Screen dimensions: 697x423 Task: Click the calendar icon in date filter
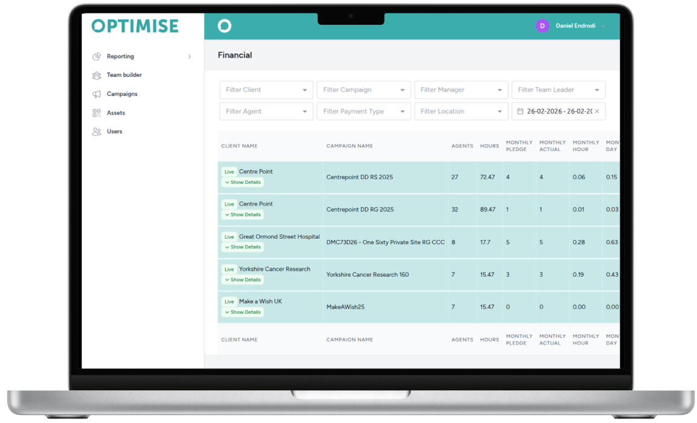[x=520, y=112]
